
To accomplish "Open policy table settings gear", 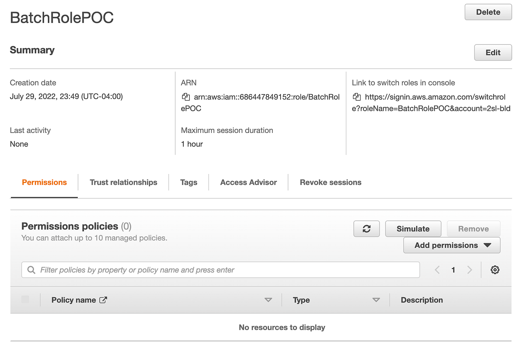I will [495, 270].
